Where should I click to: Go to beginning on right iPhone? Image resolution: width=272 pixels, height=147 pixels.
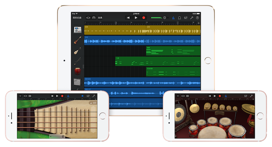click(209, 96)
